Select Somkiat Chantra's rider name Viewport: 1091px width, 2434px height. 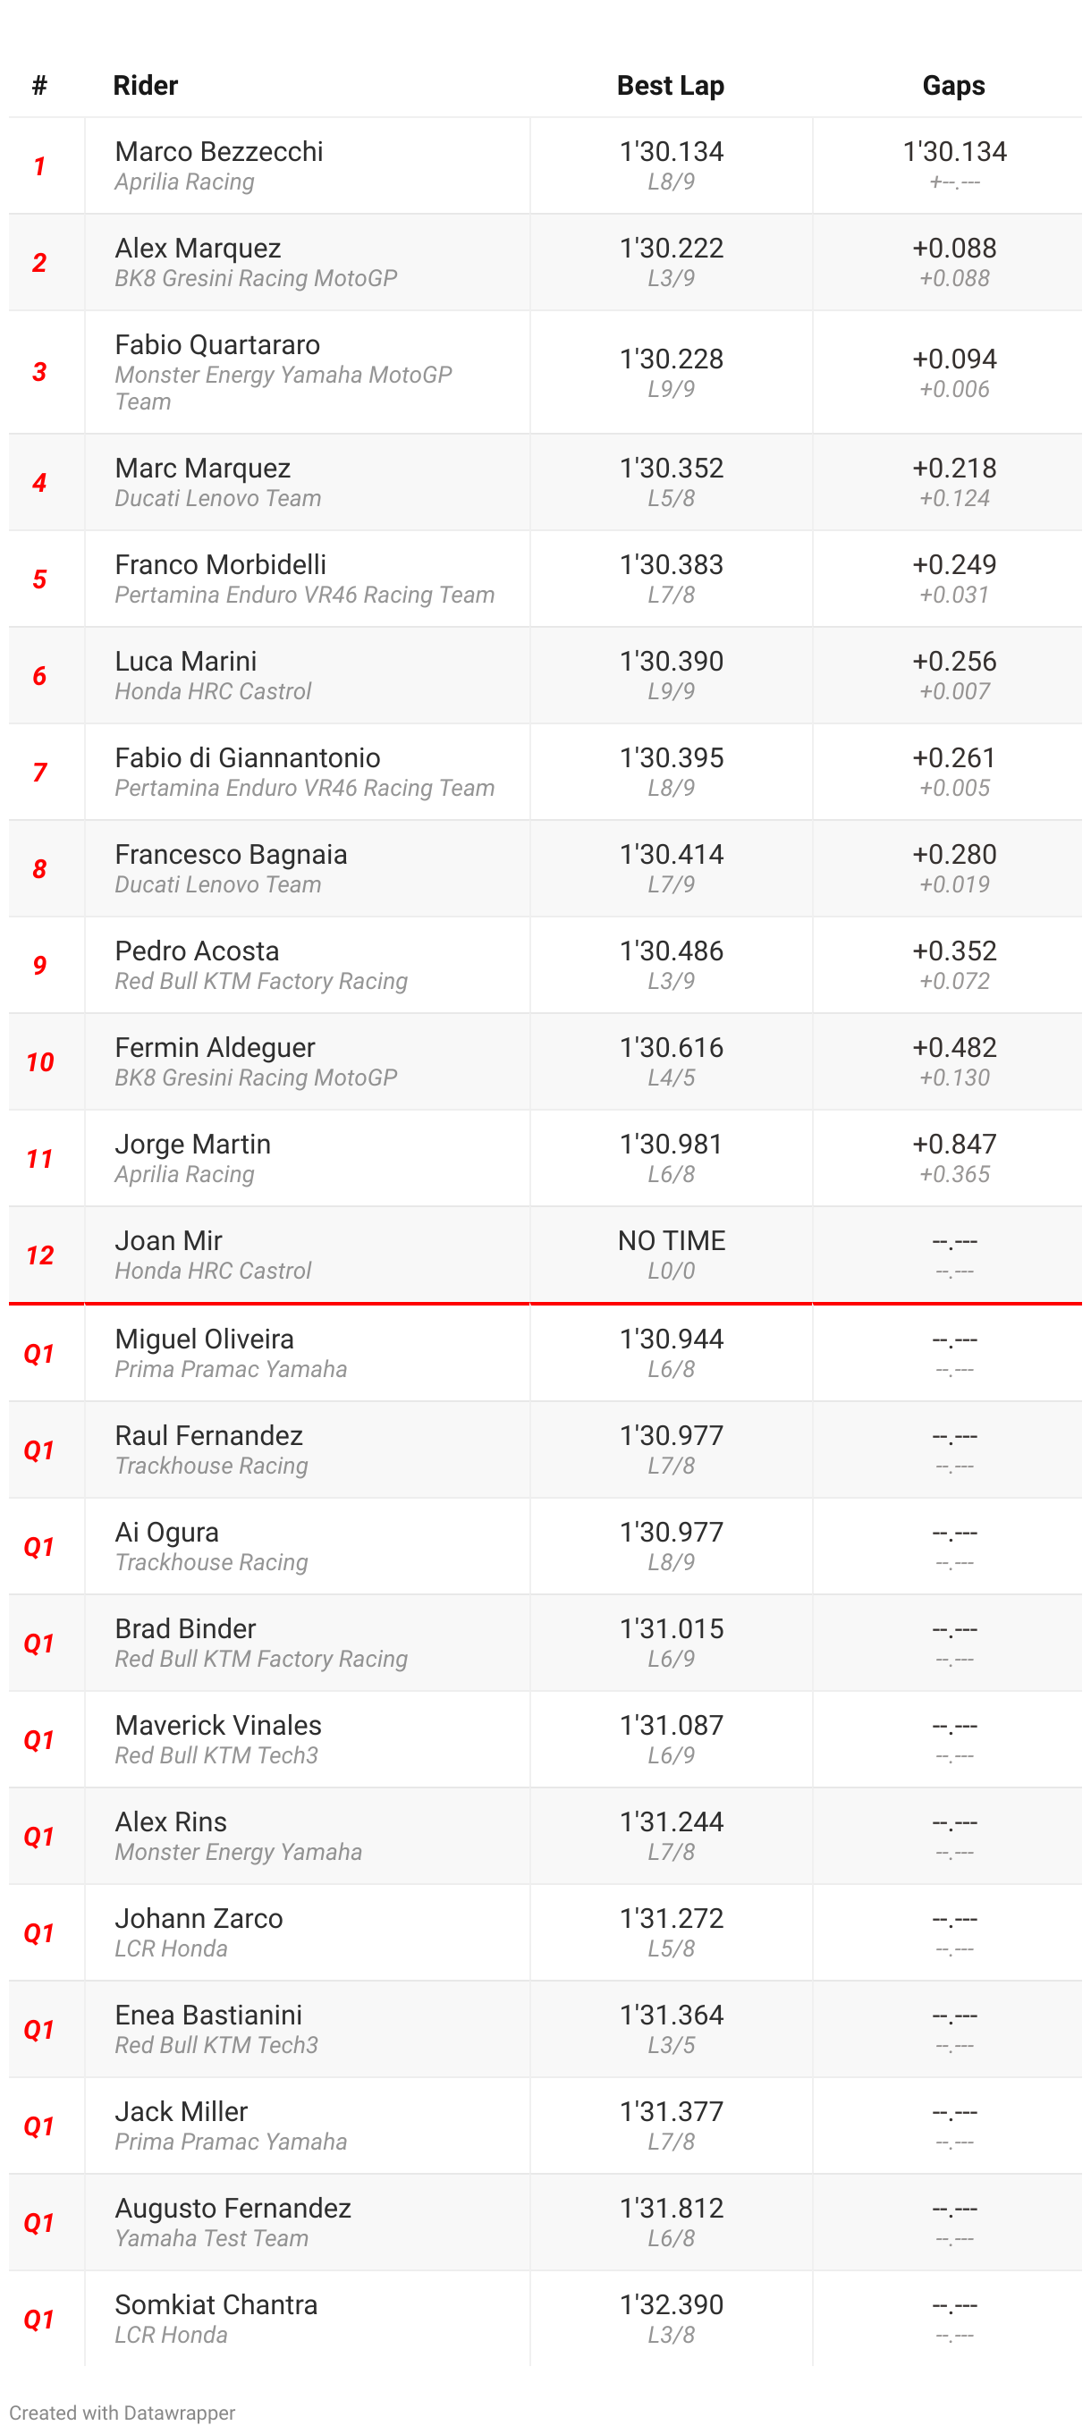pyautogui.click(x=216, y=2304)
